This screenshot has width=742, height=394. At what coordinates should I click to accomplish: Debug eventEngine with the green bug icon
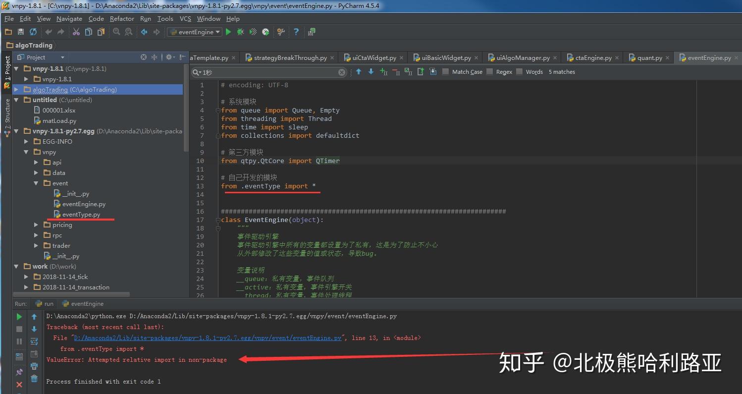click(240, 32)
